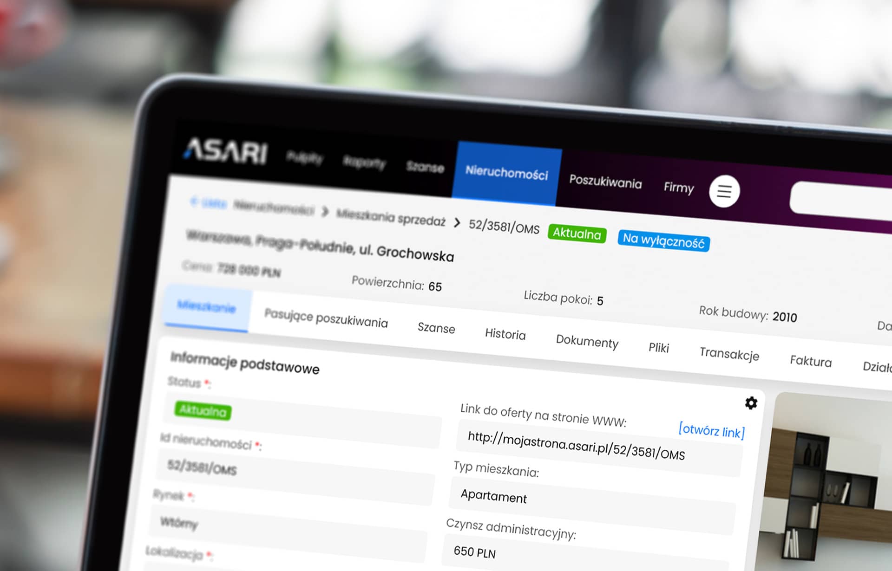Switch to the Historia tab
Screen dimensions: 892x571
click(505, 334)
